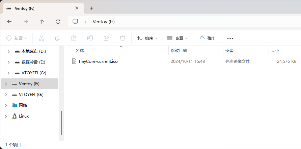301x149 pixels.
Task: Open the 新建 (New) dropdown
Action: pos(17,38)
